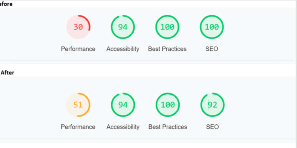
Task: Select the Before Accessibility gauge showing 94
Action: coord(123,27)
